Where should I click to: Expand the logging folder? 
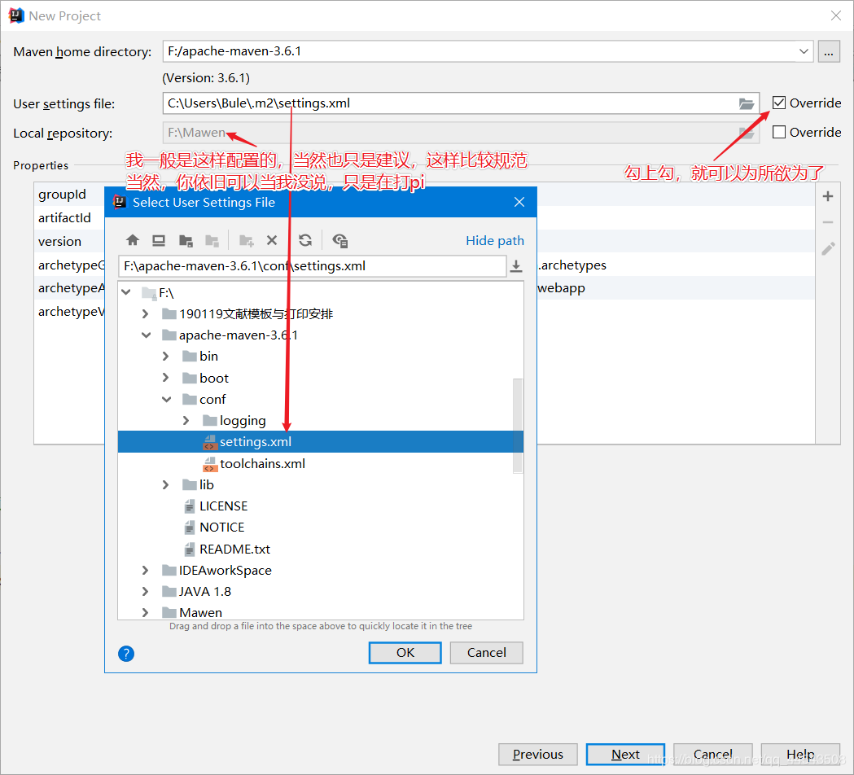tap(186, 420)
